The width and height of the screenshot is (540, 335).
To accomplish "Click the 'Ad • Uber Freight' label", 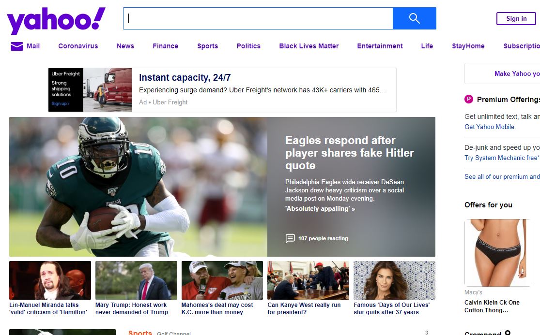I will pyautogui.click(x=163, y=102).
